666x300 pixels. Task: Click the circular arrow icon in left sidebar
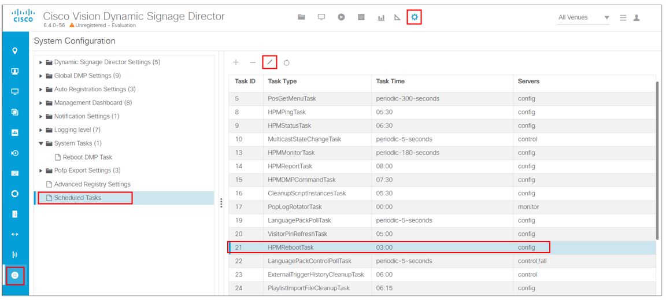click(15, 153)
